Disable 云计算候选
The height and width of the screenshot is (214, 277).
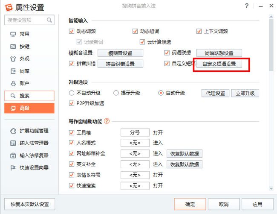tap(142, 42)
